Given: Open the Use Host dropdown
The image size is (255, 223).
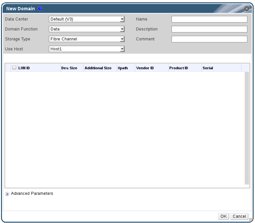Looking at the screenshot, I should (86, 49).
